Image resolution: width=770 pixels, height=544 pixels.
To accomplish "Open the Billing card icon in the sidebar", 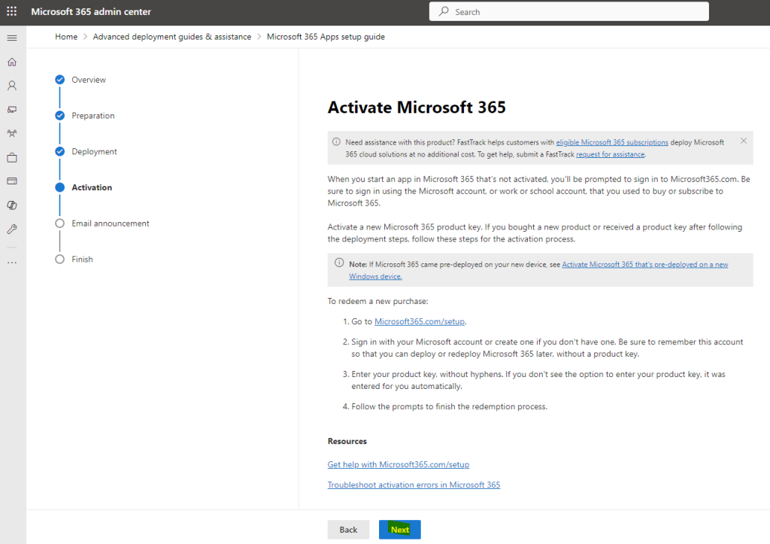I will [12, 181].
